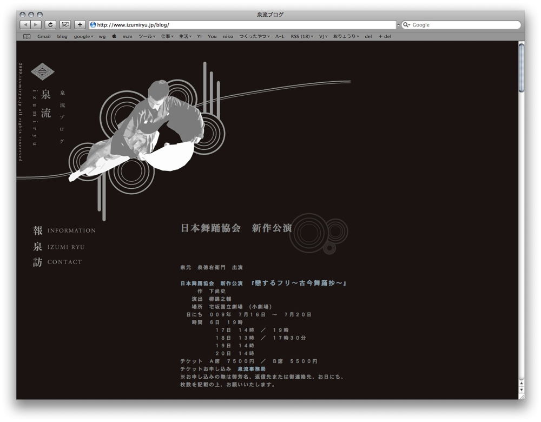This screenshot has height=422, width=541.
Task: Add bookmark with the plus button
Action: 80,25
